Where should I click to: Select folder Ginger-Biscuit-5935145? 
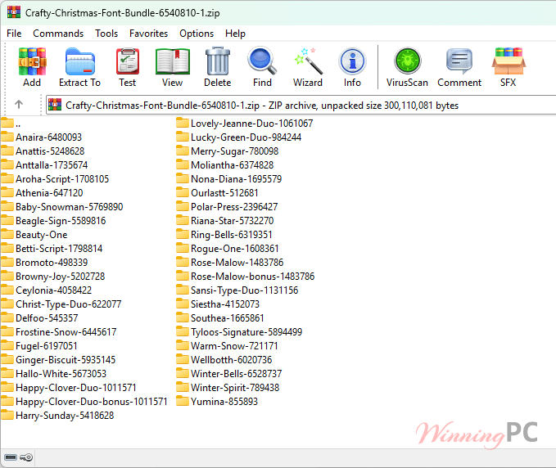click(58, 360)
